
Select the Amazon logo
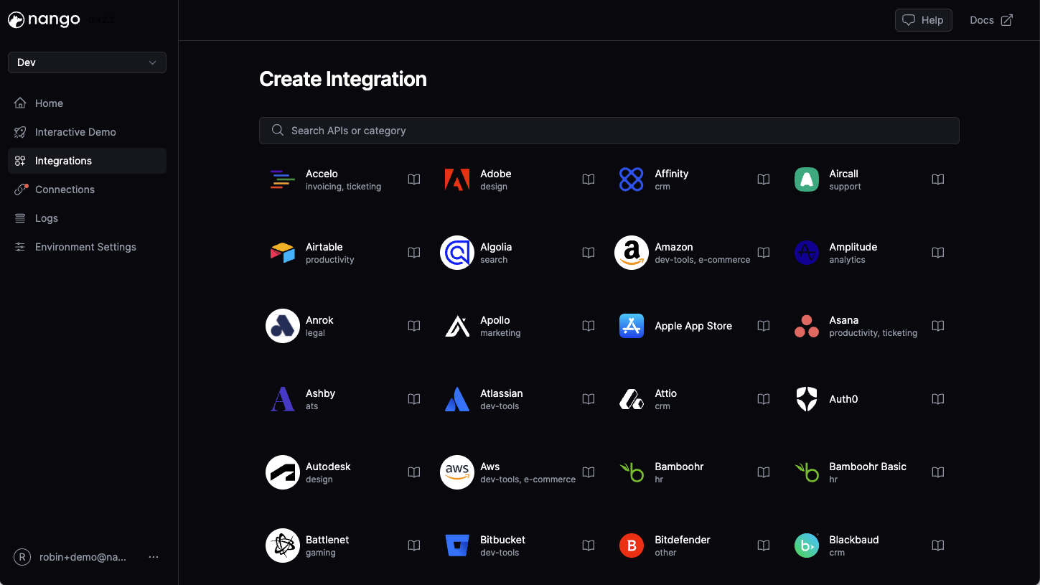pos(632,253)
